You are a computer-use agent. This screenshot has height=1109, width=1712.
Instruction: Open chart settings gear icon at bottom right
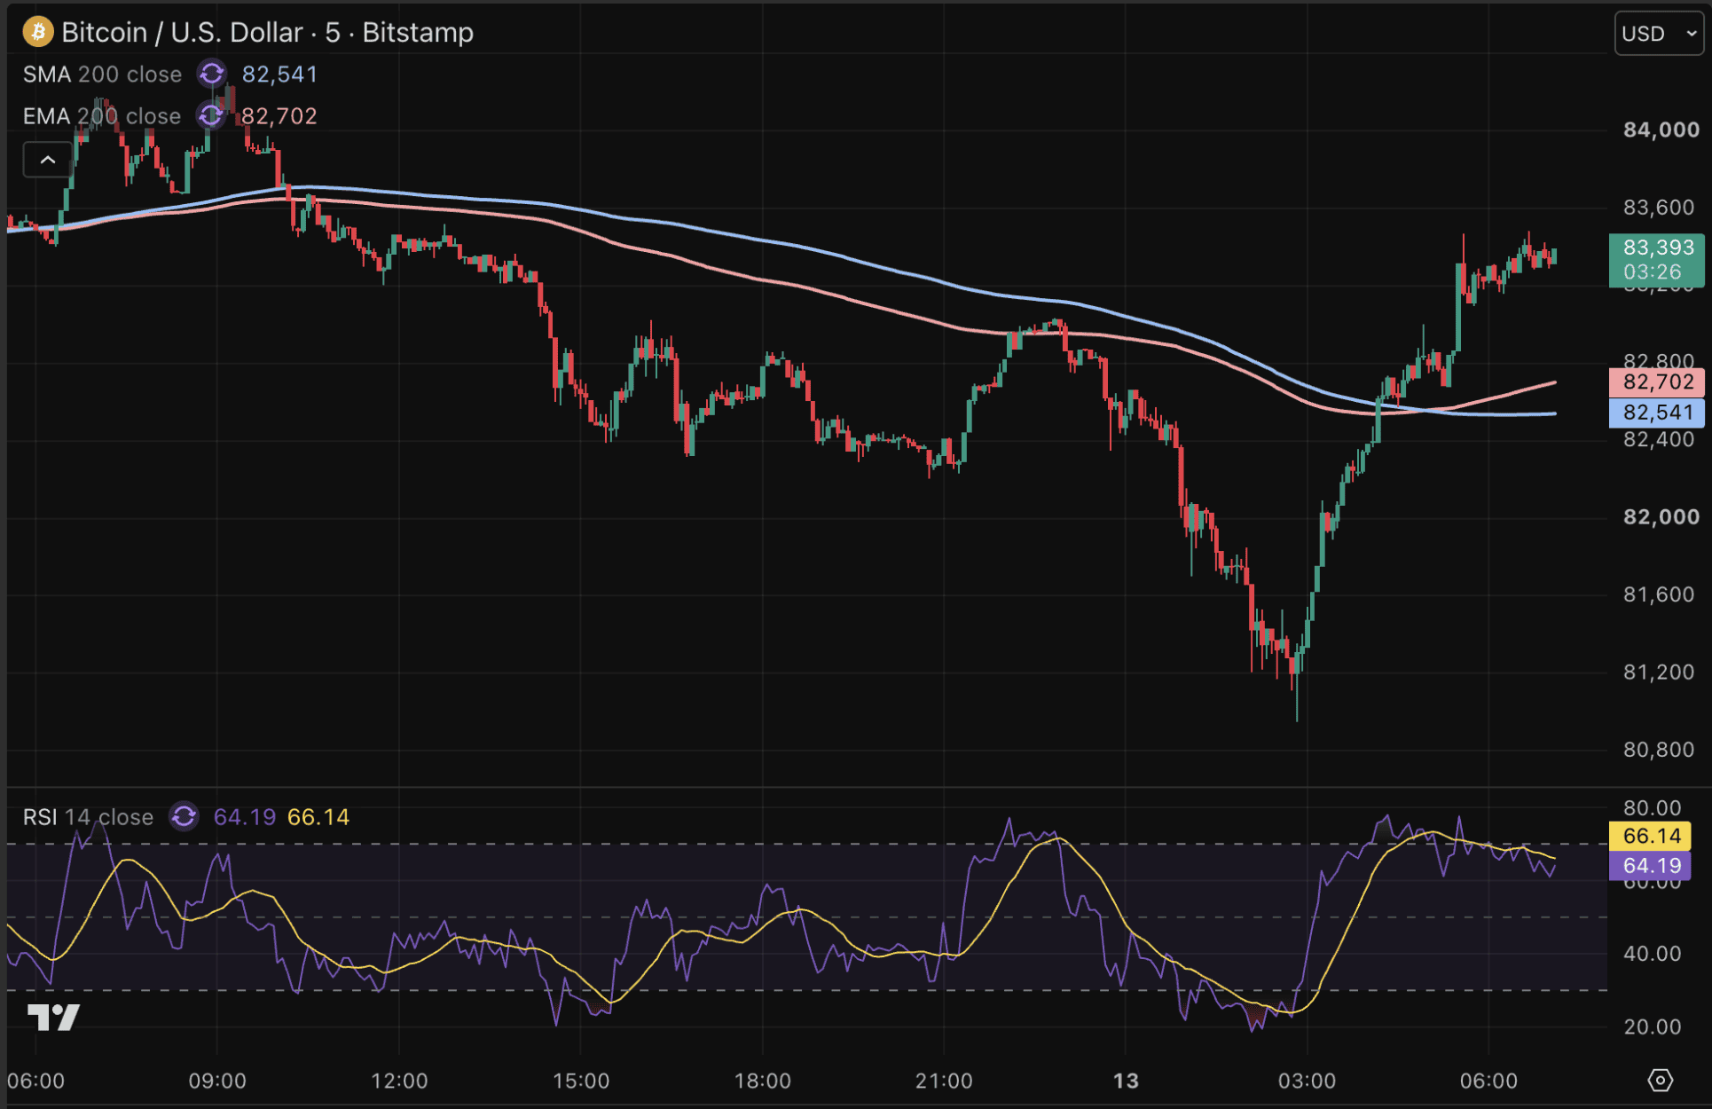[1660, 1080]
